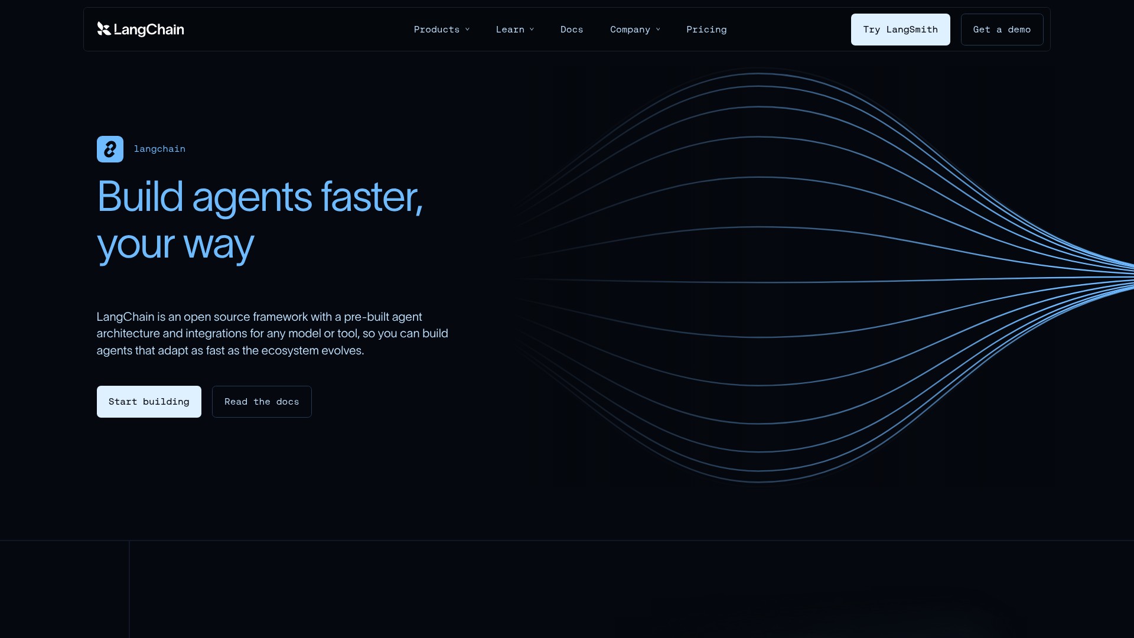Expand the Products dropdown chevron
Screen dimensions: 1134x638
tap(467, 30)
